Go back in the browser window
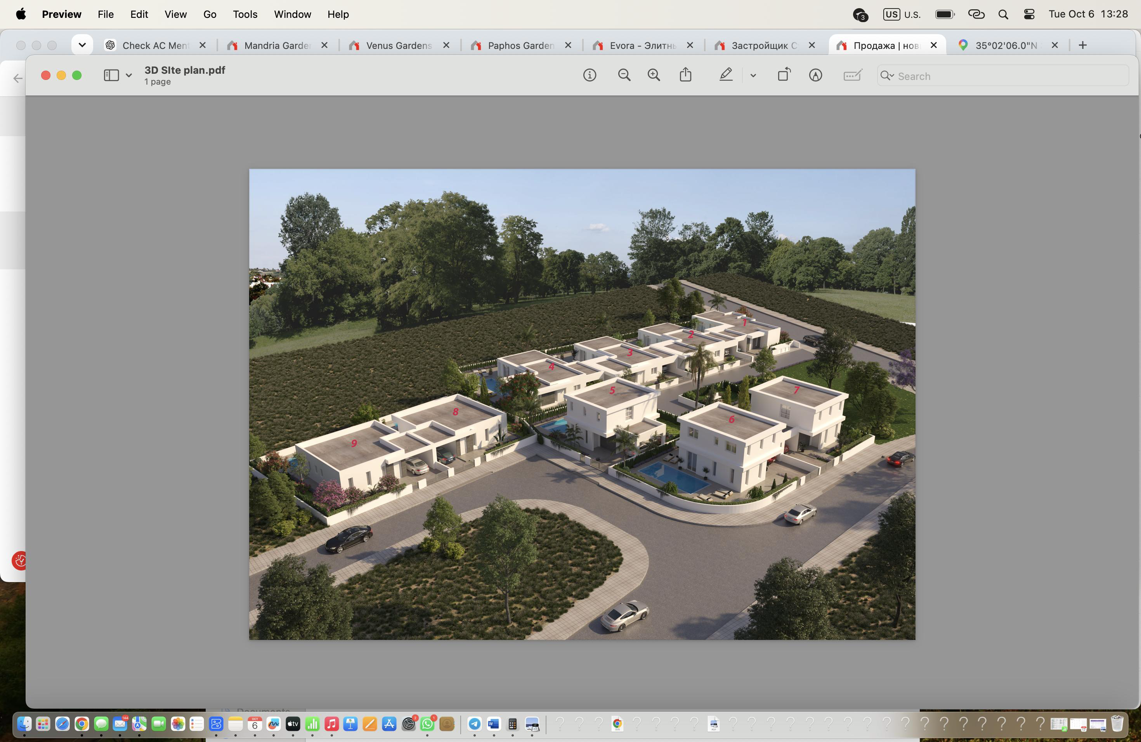Image resolution: width=1141 pixels, height=742 pixels. click(x=18, y=78)
